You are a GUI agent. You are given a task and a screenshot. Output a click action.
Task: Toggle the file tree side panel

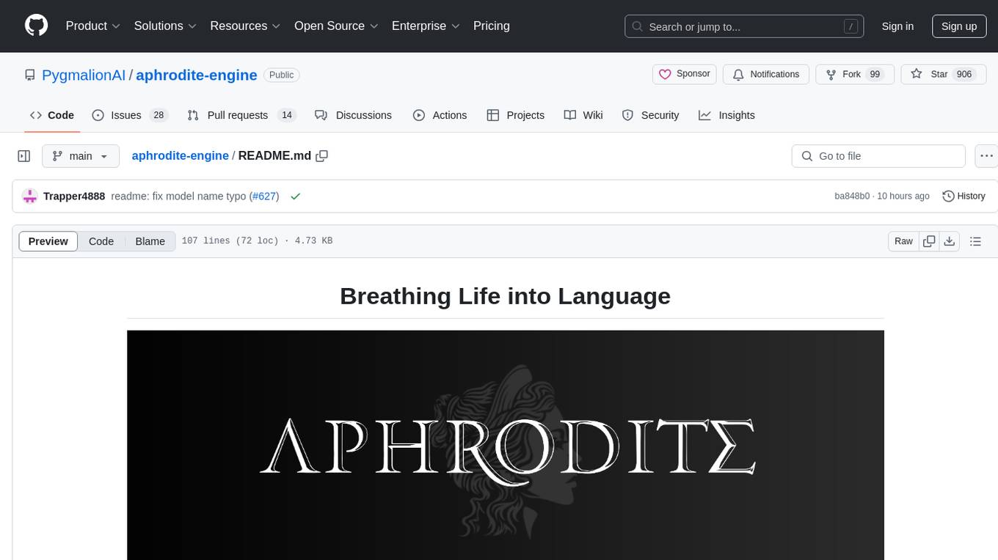point(24,156)
